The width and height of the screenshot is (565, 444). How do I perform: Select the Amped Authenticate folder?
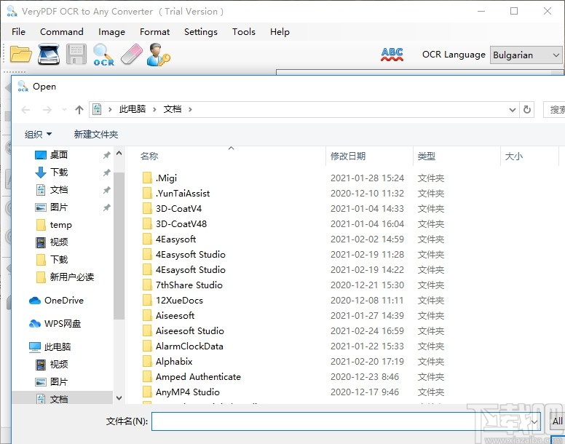[x=198, y=377]
